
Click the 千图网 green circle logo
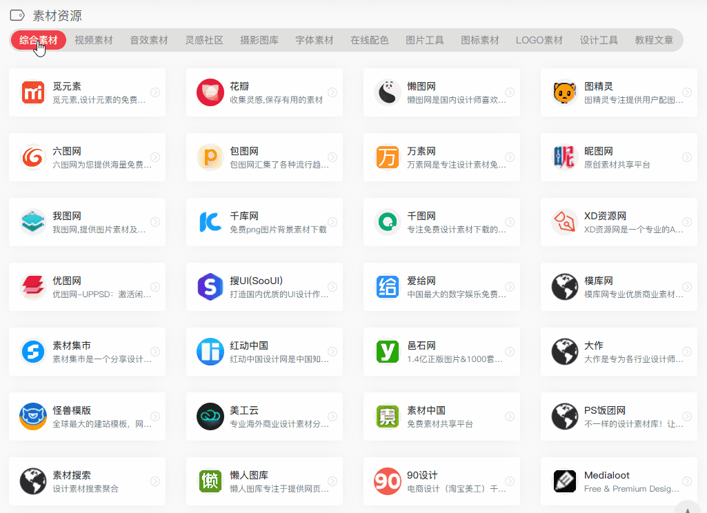(x=388, y=222)
